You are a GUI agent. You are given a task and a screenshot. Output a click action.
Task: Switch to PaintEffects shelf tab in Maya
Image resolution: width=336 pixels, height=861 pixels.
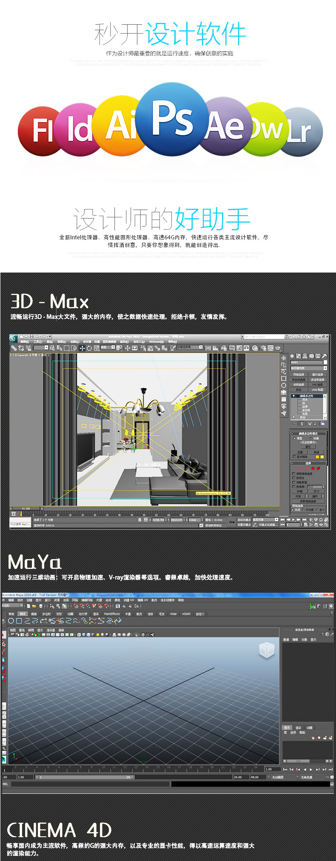(x=112, y=614)
